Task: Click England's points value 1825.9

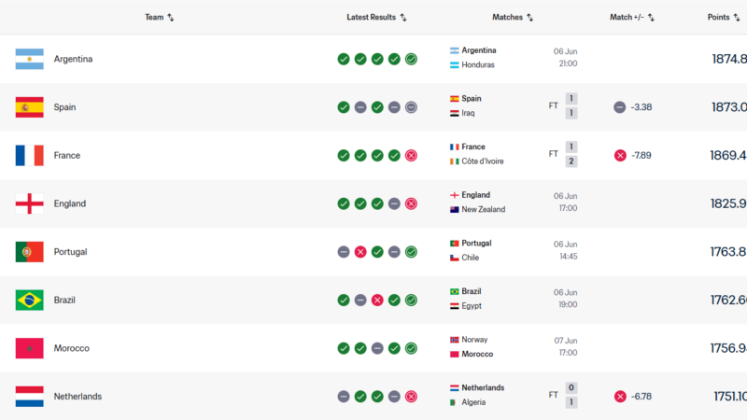Action: click(728, 203)
